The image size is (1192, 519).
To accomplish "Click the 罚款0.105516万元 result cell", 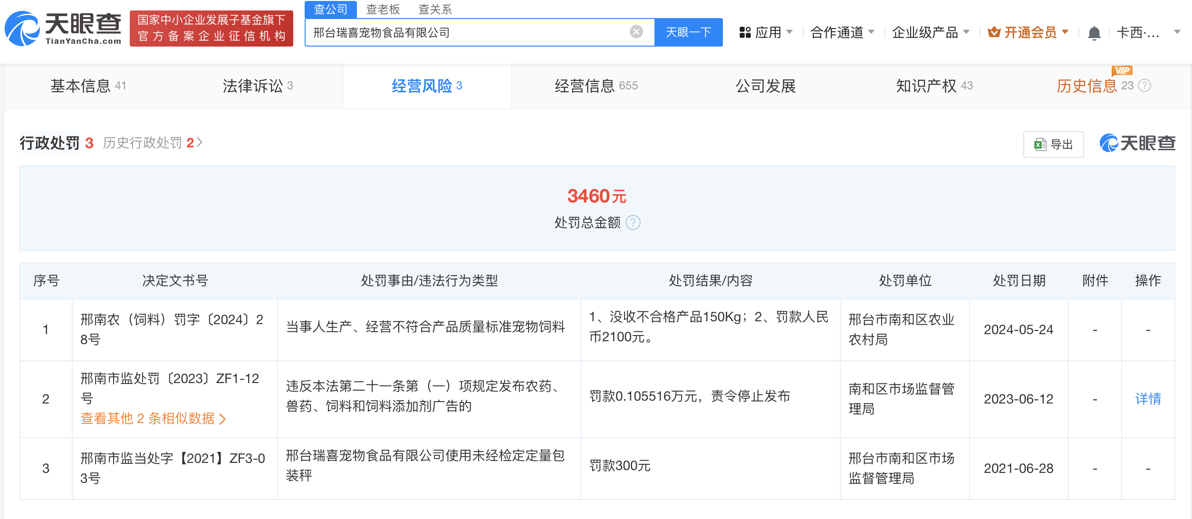I will (690, 396).
